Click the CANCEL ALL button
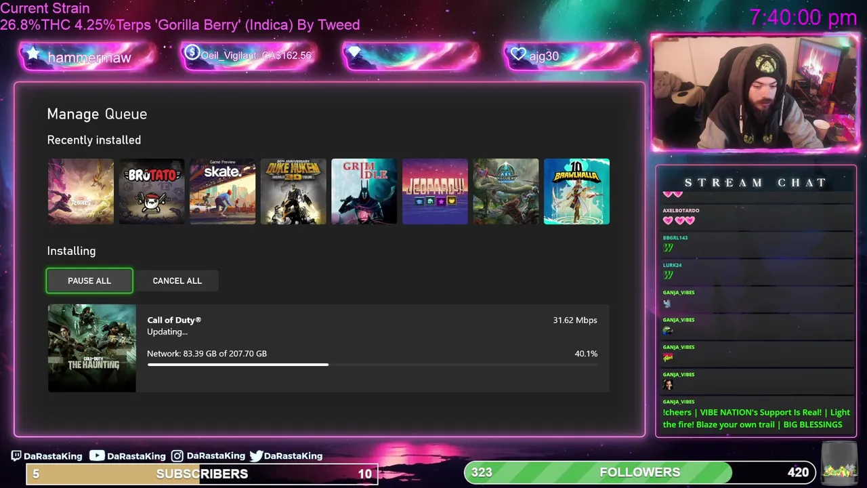The width and height of the screenshot is (867, 488). point(177,281)
